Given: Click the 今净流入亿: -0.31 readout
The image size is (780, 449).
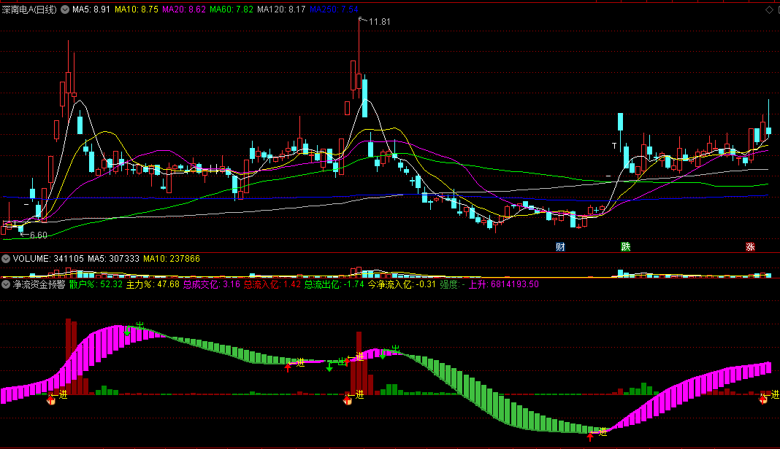Looking at the screenshot, I should (x=402, y=284).
